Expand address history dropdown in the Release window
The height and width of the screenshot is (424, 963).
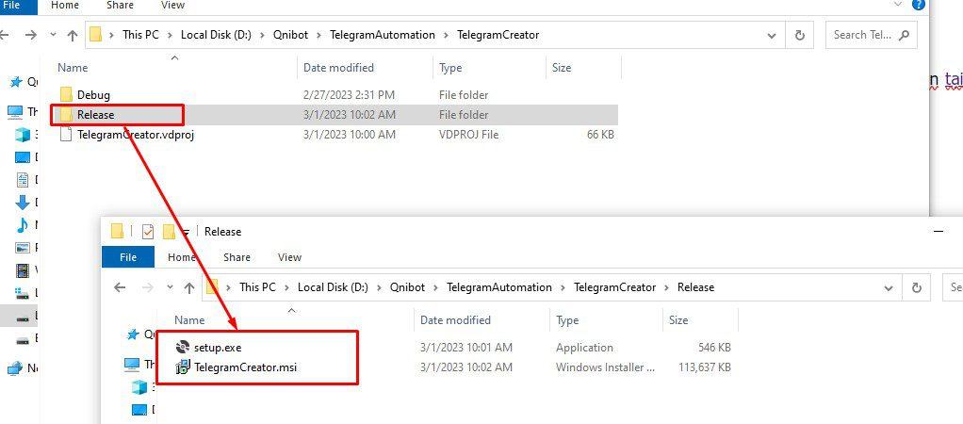pyautogui.click(x=888, y=287)
